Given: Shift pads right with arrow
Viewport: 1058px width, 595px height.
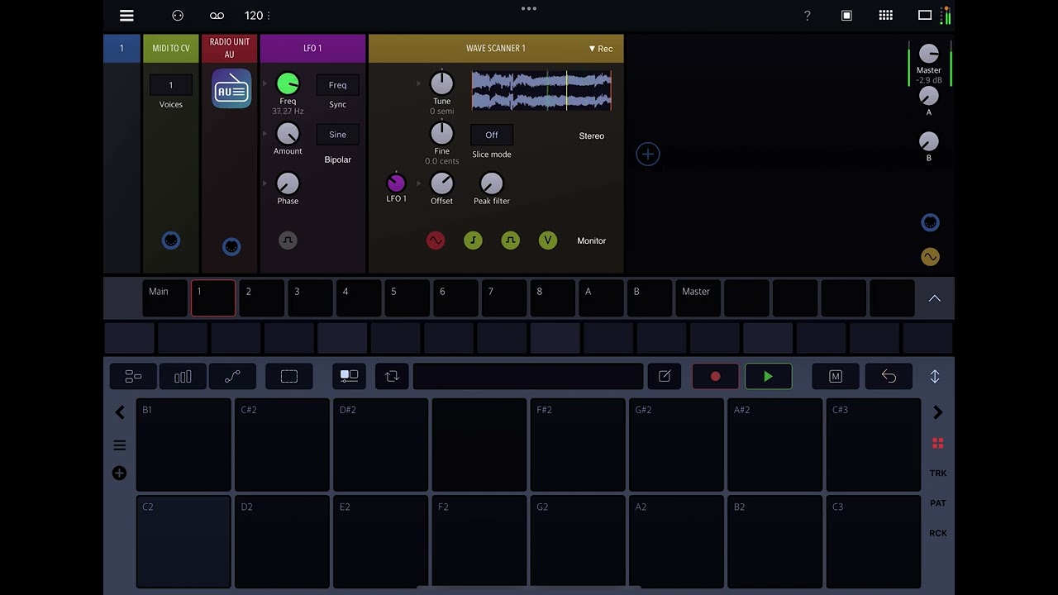Looking at the screenshot, I should (937, 412).
